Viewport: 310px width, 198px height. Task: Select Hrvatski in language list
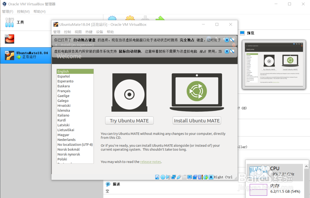pos(75,105)
